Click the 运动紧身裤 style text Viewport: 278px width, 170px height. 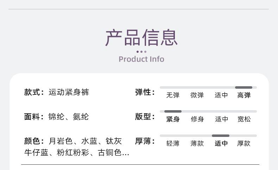[x=69, y=93]
